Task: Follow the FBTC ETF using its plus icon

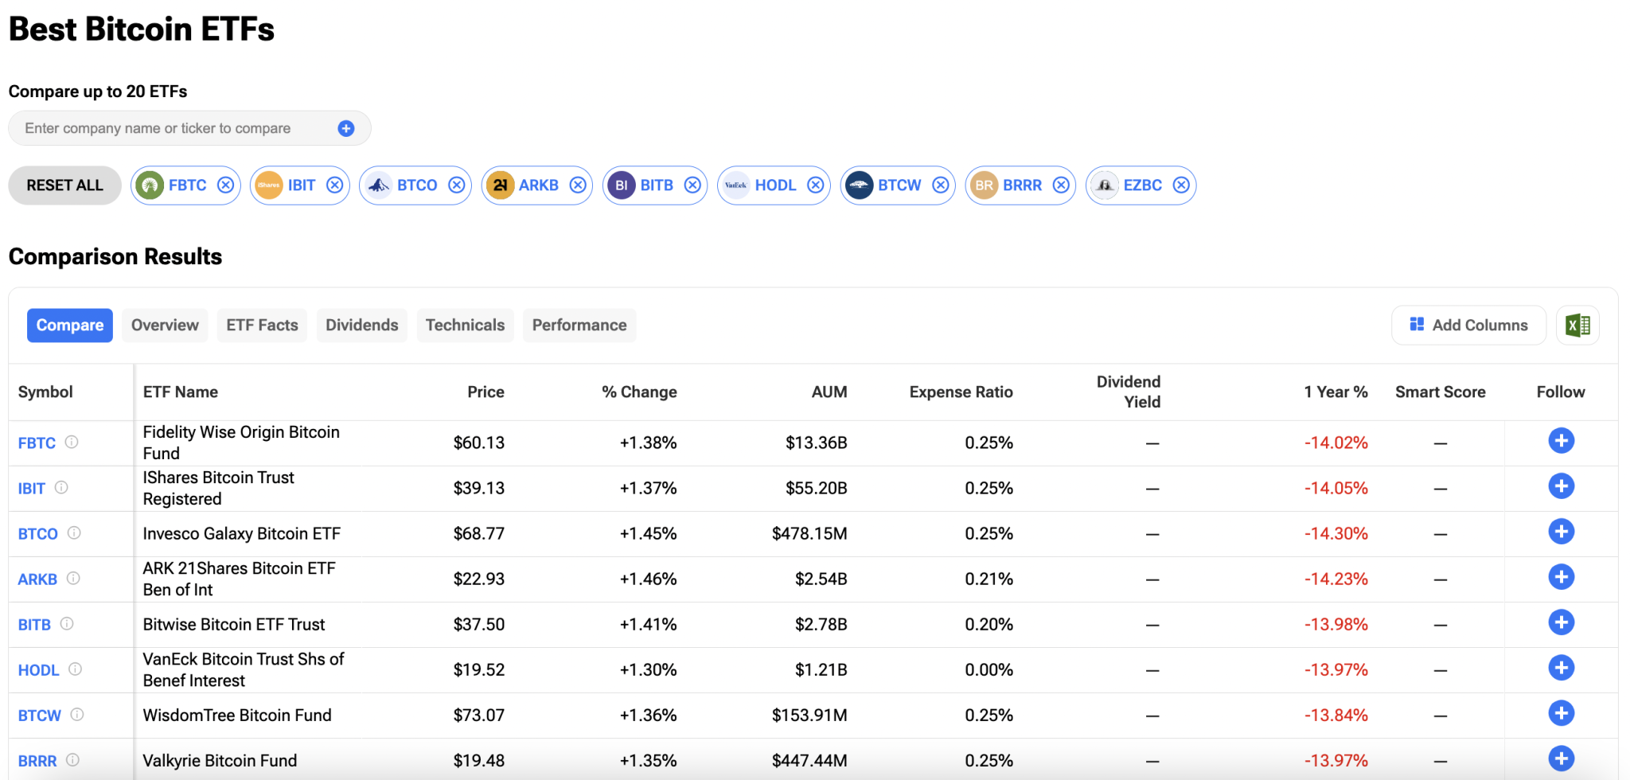Action: click(x=1562, y=440)
